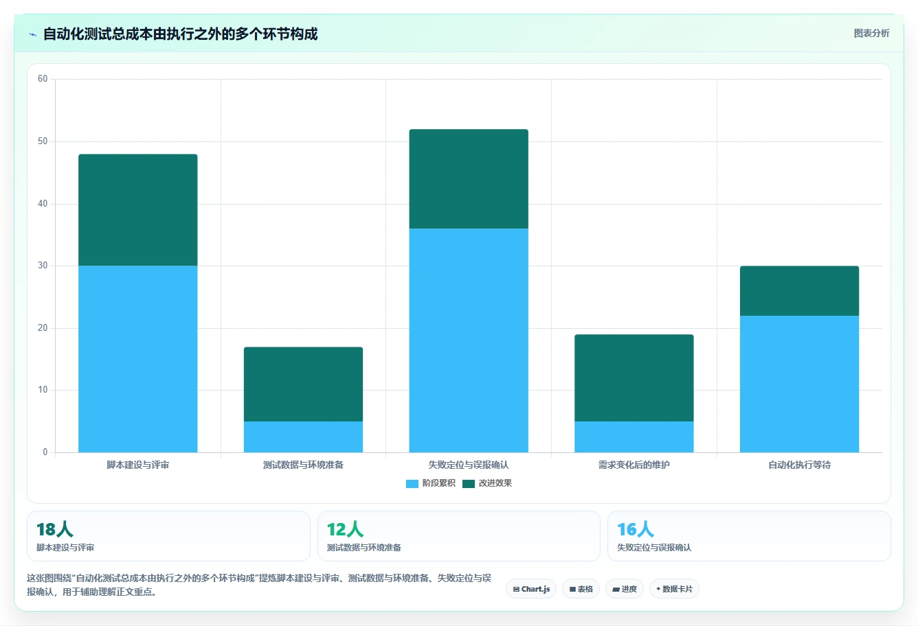Click the description paragraph starting 这张图围绕
918x626 pixels.
point(260,585)
